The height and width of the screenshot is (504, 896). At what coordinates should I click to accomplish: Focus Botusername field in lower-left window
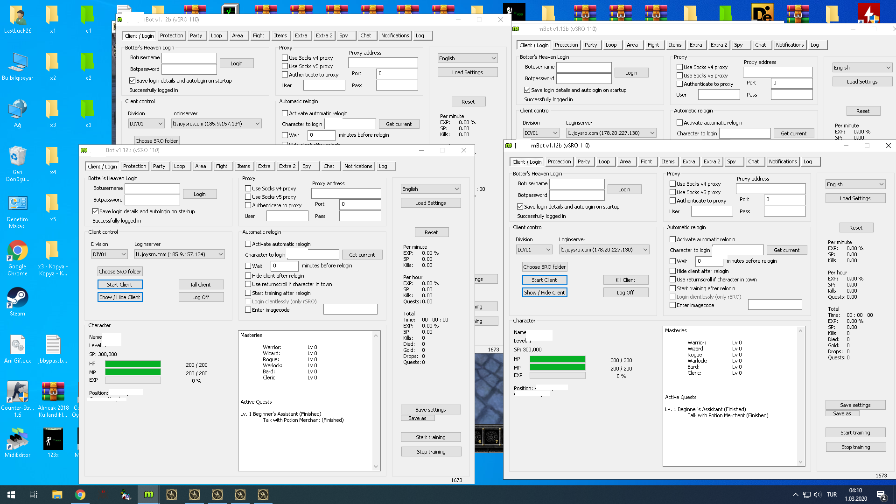pyautogui.click(x=152, y=189)
